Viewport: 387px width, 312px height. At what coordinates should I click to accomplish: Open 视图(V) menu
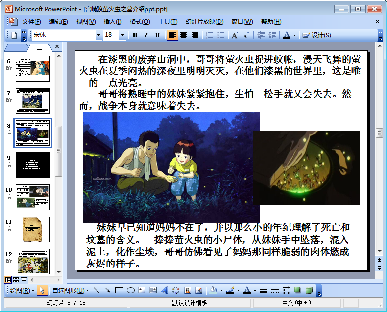point(86,22)
